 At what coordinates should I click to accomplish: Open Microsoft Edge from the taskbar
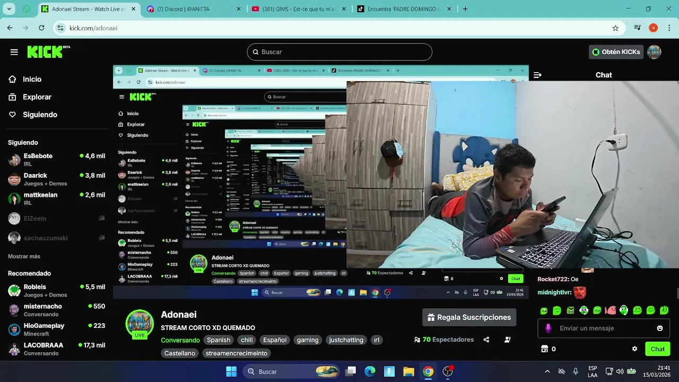pyautogui.click(x=370, y=371)
